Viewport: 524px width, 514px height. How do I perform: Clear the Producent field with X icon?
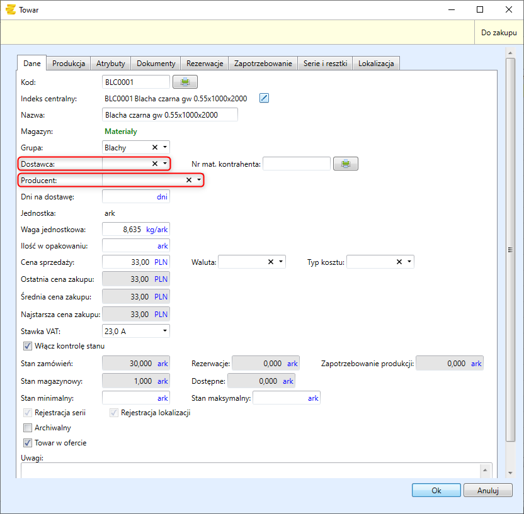189,180
